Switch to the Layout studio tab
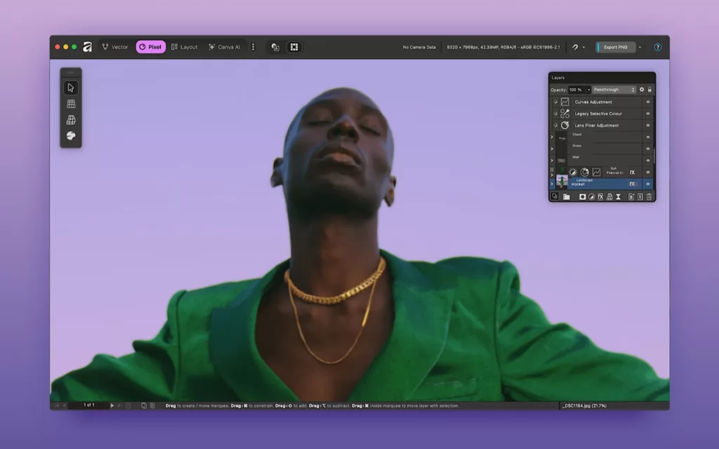Image resolution: width=719 pixels, height=449 pixels. tap(184, 47)
